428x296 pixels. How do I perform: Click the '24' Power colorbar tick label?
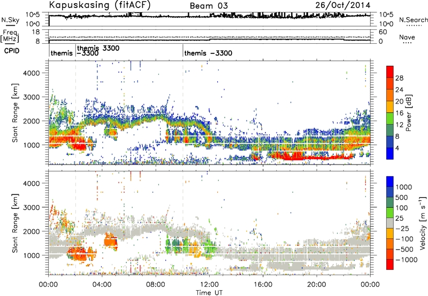coord(399,90)
